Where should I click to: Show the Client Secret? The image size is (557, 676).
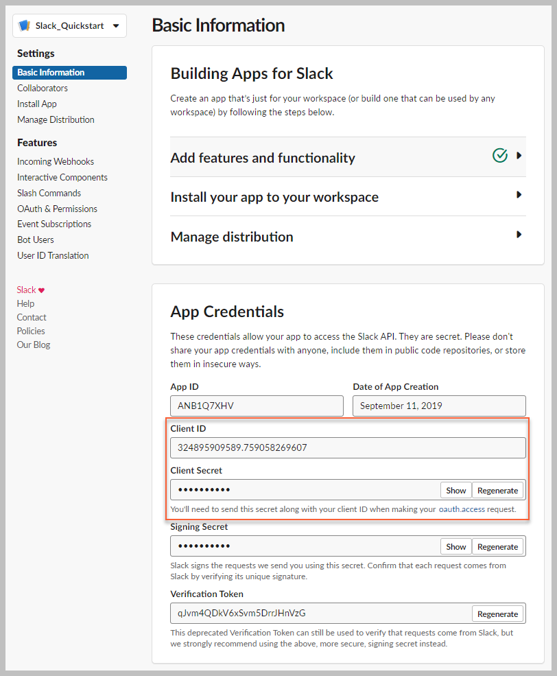455,490
